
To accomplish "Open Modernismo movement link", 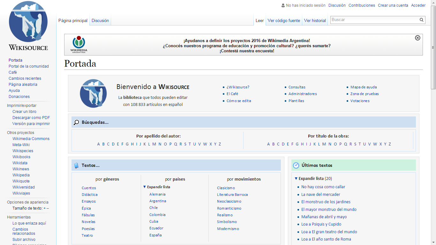I will click(x=228, y=229).
